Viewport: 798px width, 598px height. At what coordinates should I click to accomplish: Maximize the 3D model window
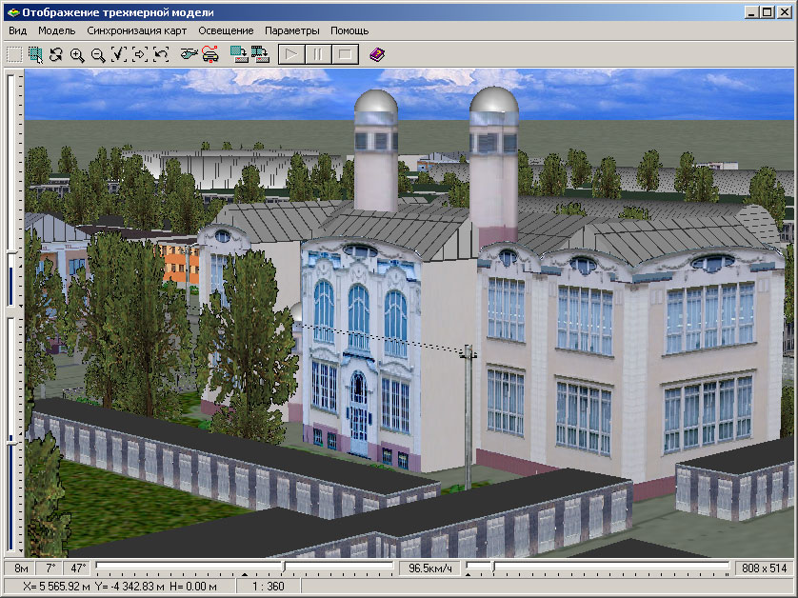(x=768, y=12)
